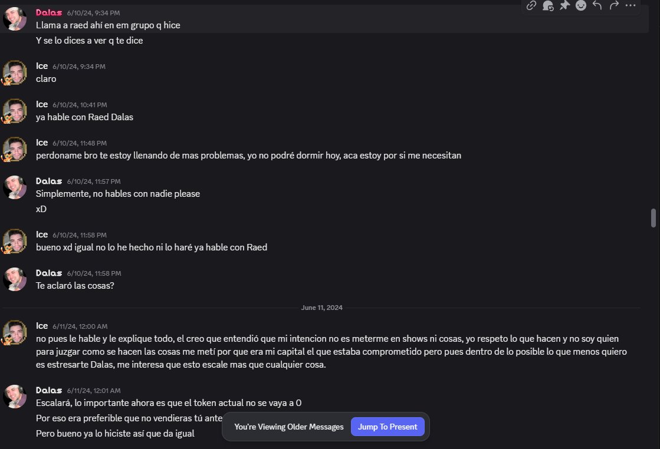Image resolution: width=660 pixels, height=449 pixels.
Task: Click Dalas avatar on 9:34 PM message
Action: (x=15, y=19)
